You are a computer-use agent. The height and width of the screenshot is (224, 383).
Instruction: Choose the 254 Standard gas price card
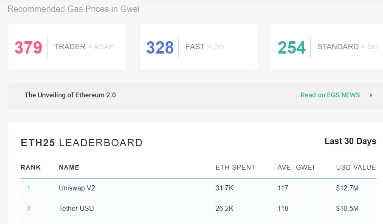pos(327,47)
